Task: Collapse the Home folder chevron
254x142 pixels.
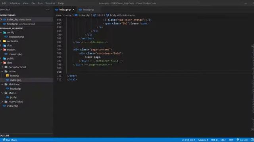Action: click(2, 71)
